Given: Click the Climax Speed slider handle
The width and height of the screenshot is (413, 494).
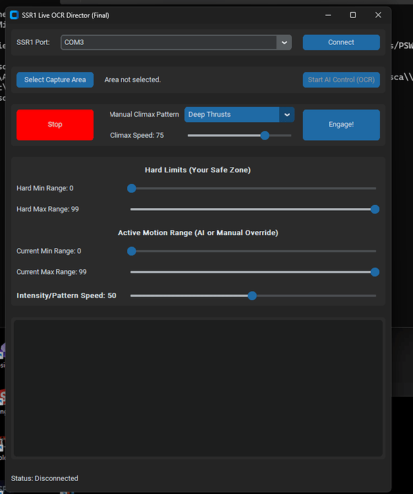Looking at the screenshot, I should point(265,135).
